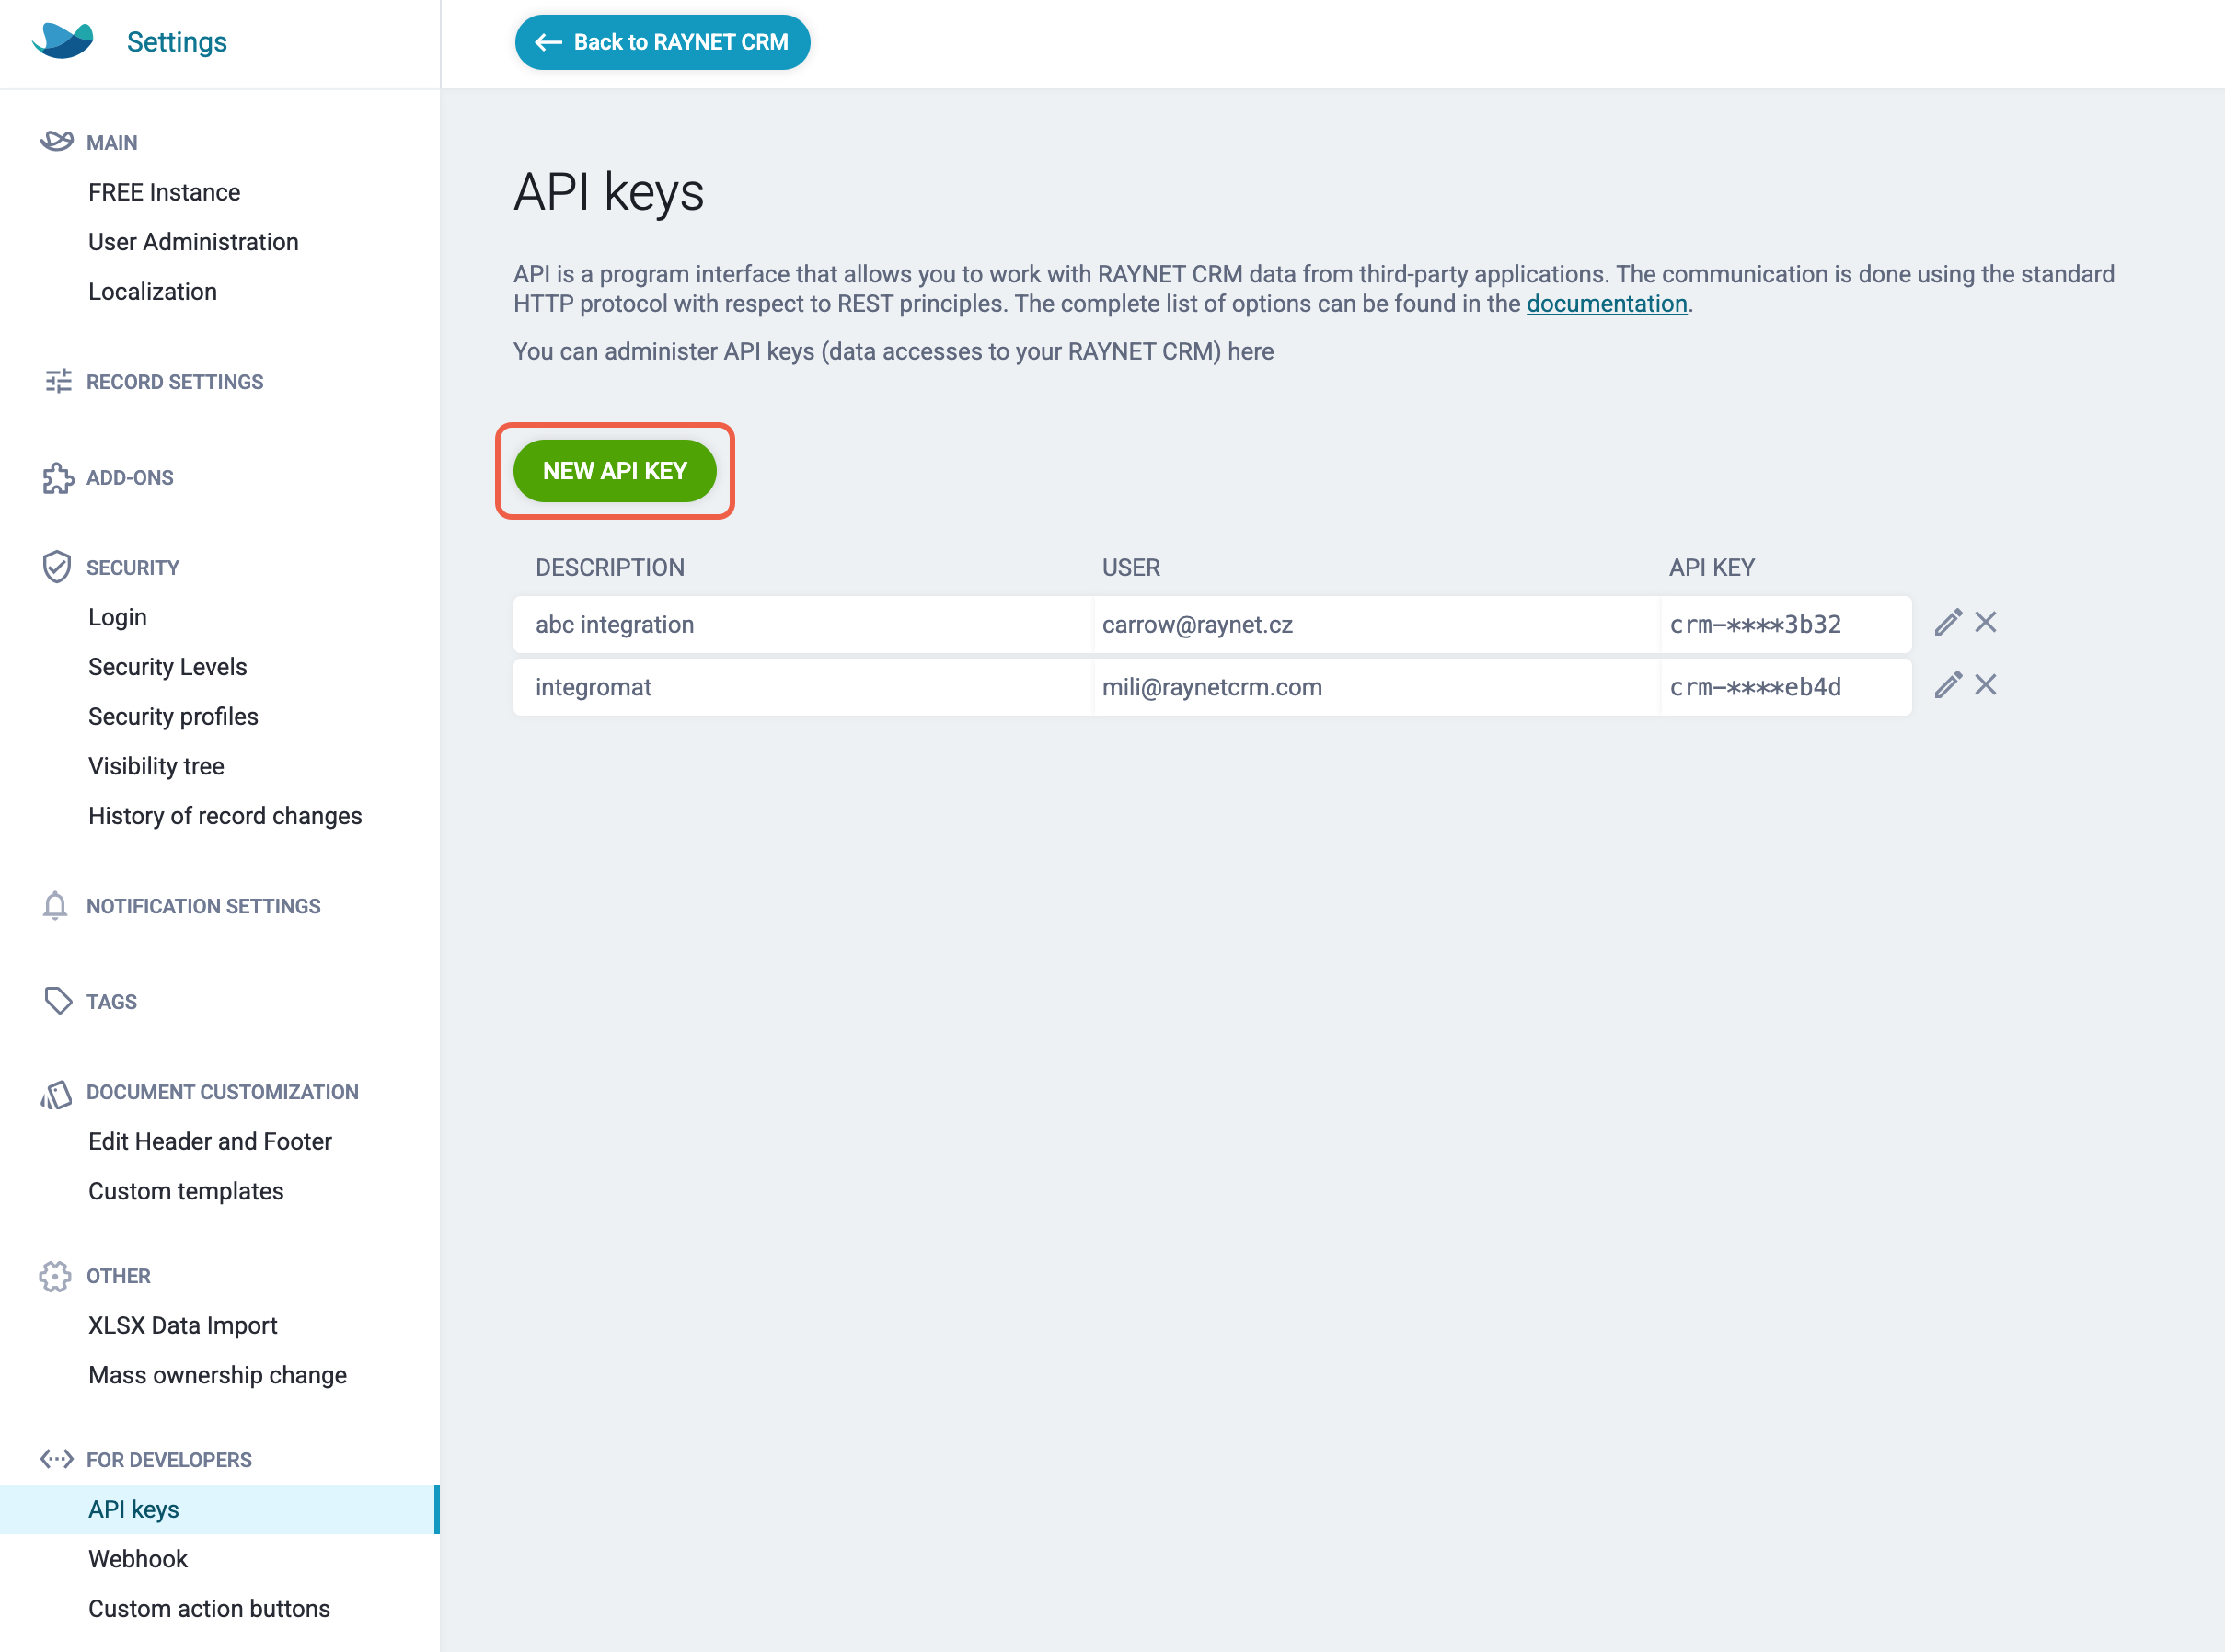Open Login security settings
Image resolution: width=2225 pixels, height=1652 pixels.
pos(117,617)
